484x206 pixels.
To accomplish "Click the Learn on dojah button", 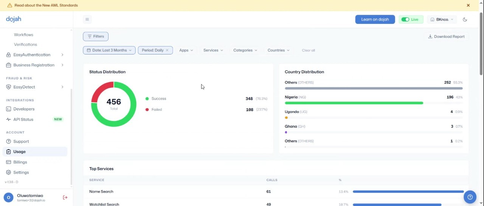I will coord(375,19).
